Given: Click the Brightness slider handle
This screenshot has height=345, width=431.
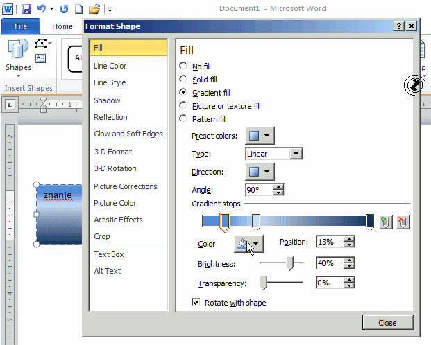Looking at the screenshot, I should (290, 263).
